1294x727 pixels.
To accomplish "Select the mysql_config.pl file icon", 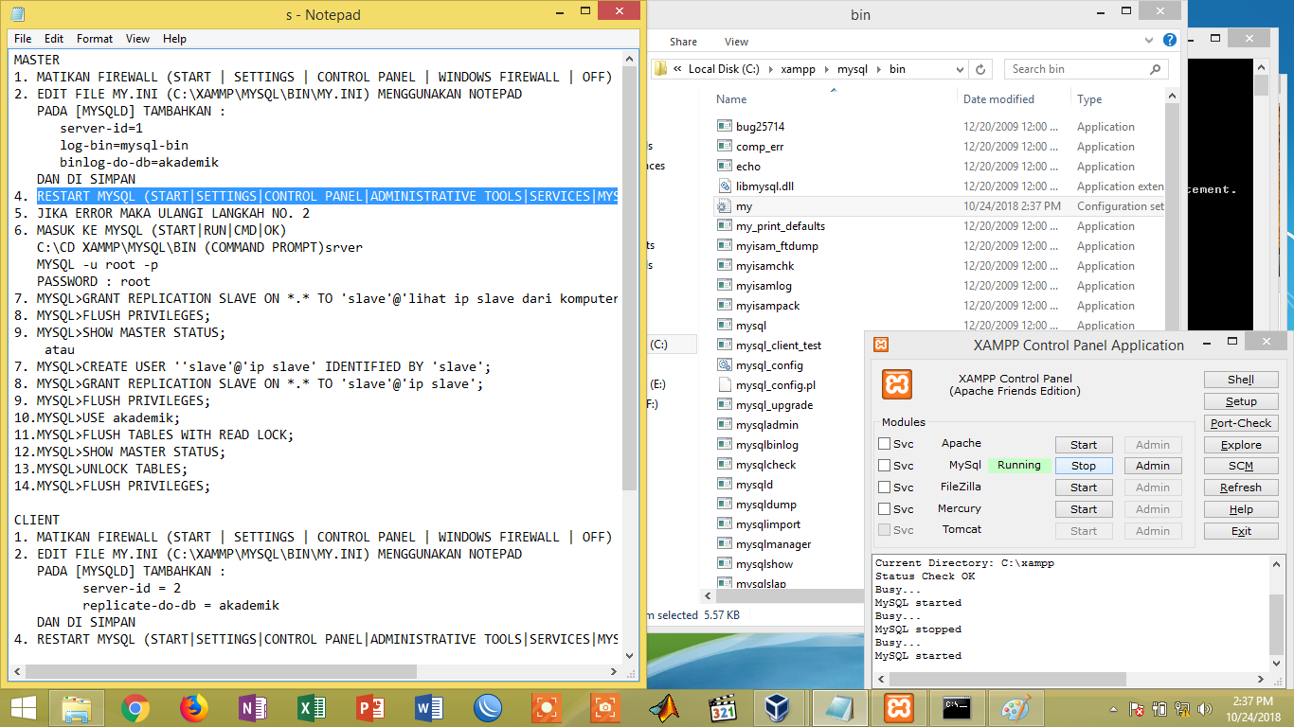I will [x=725, y=384].
